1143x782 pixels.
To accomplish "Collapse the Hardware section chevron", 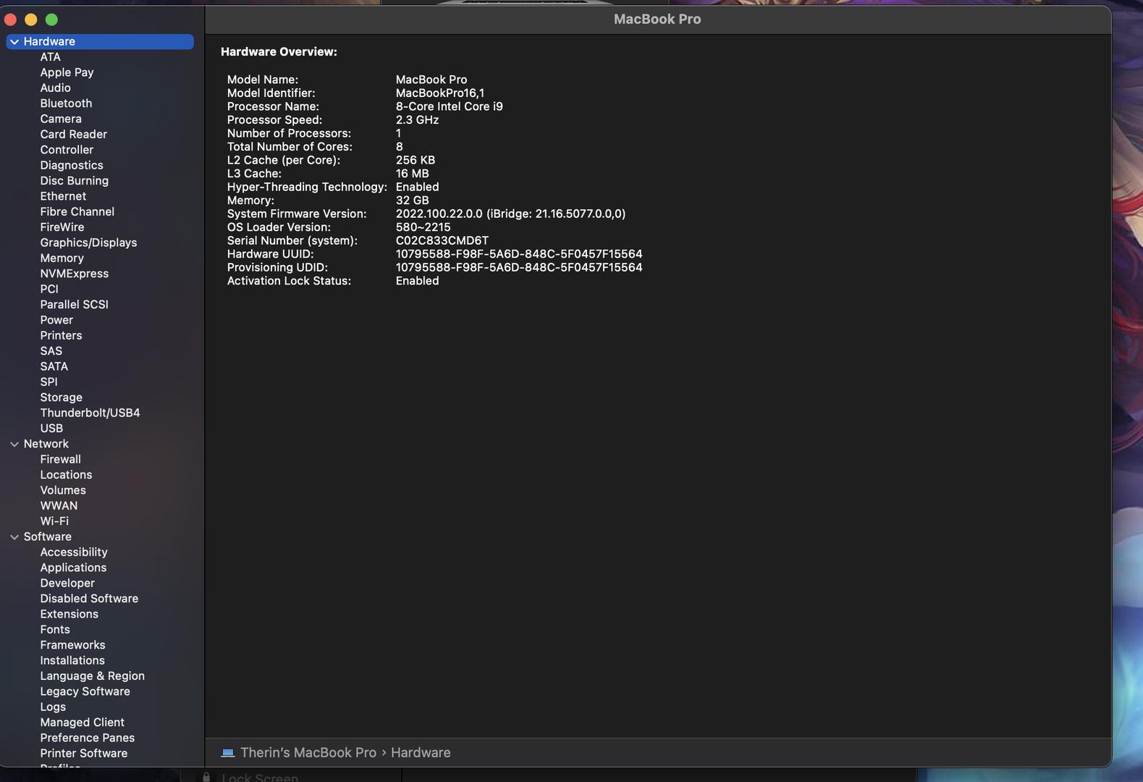I will 14,42.
